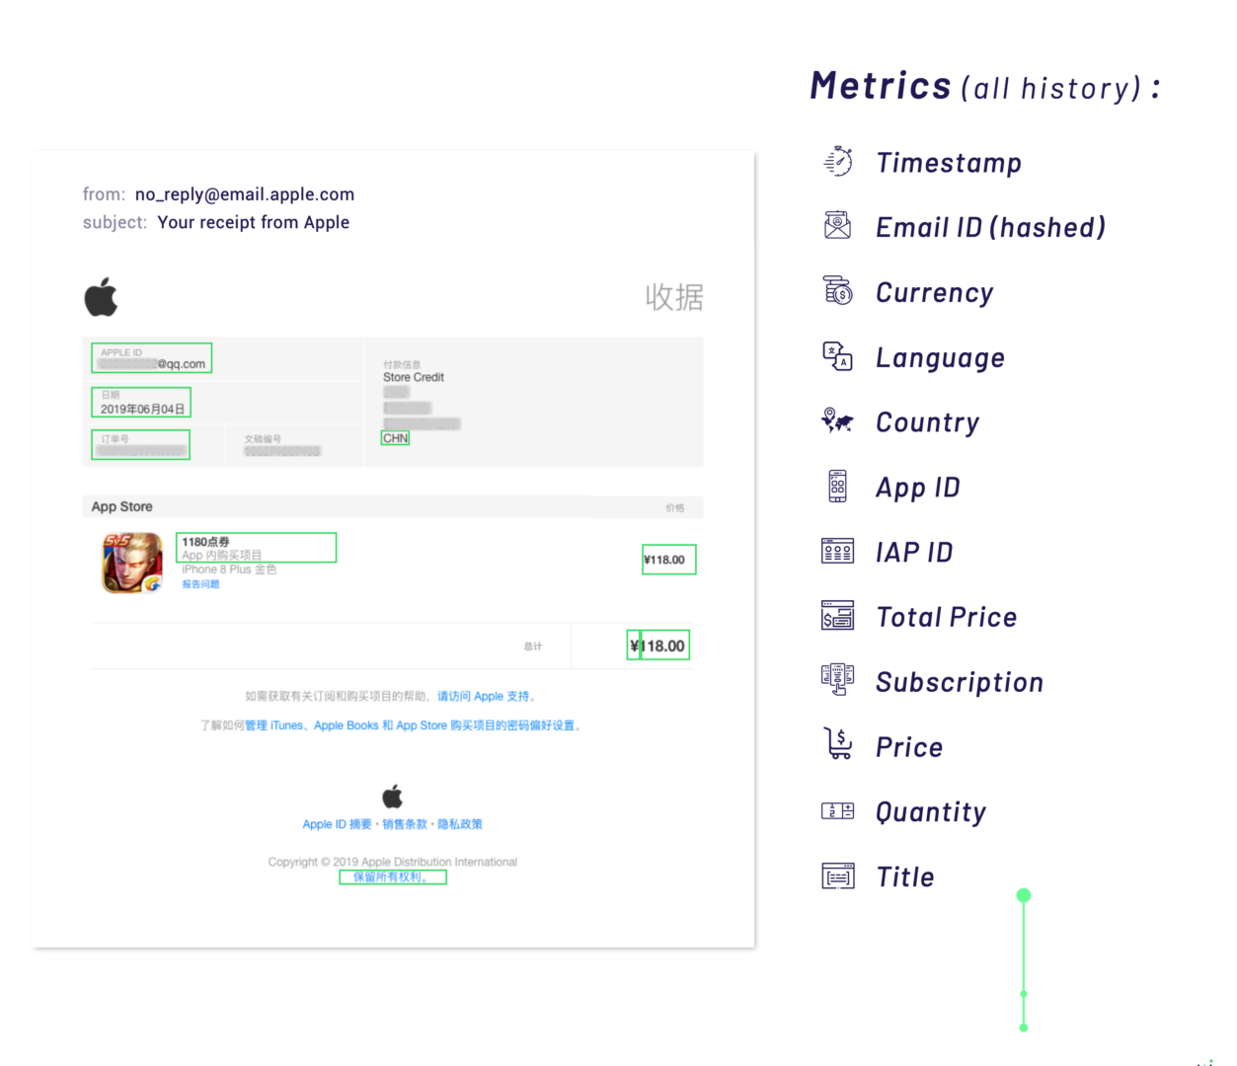
Task: Select the Timestamp metric label
Action: click(x=949, y=163)
